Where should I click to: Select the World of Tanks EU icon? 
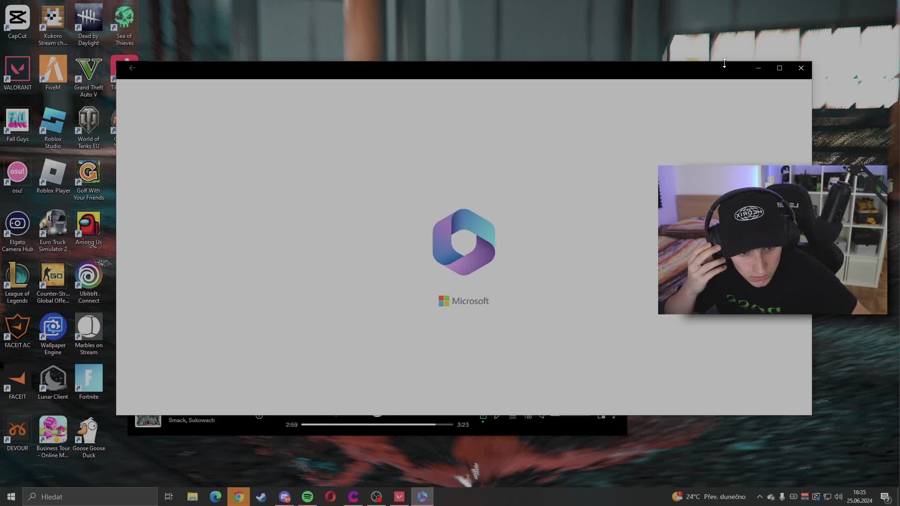pyautogui.click(x=89, y=128)
